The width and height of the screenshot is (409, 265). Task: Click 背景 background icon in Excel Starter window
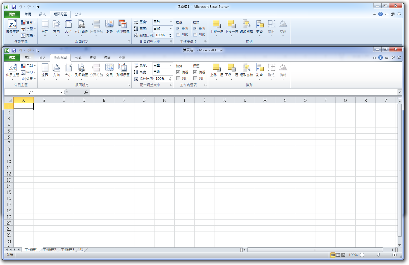110,24
